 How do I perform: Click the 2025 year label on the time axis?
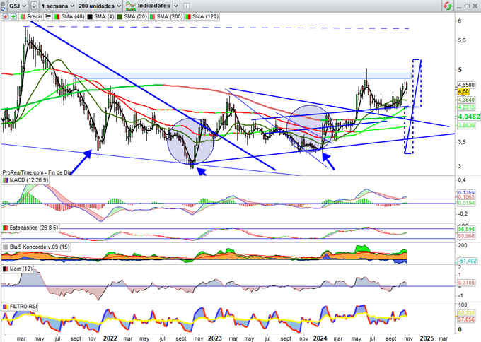tap(427, 338)
